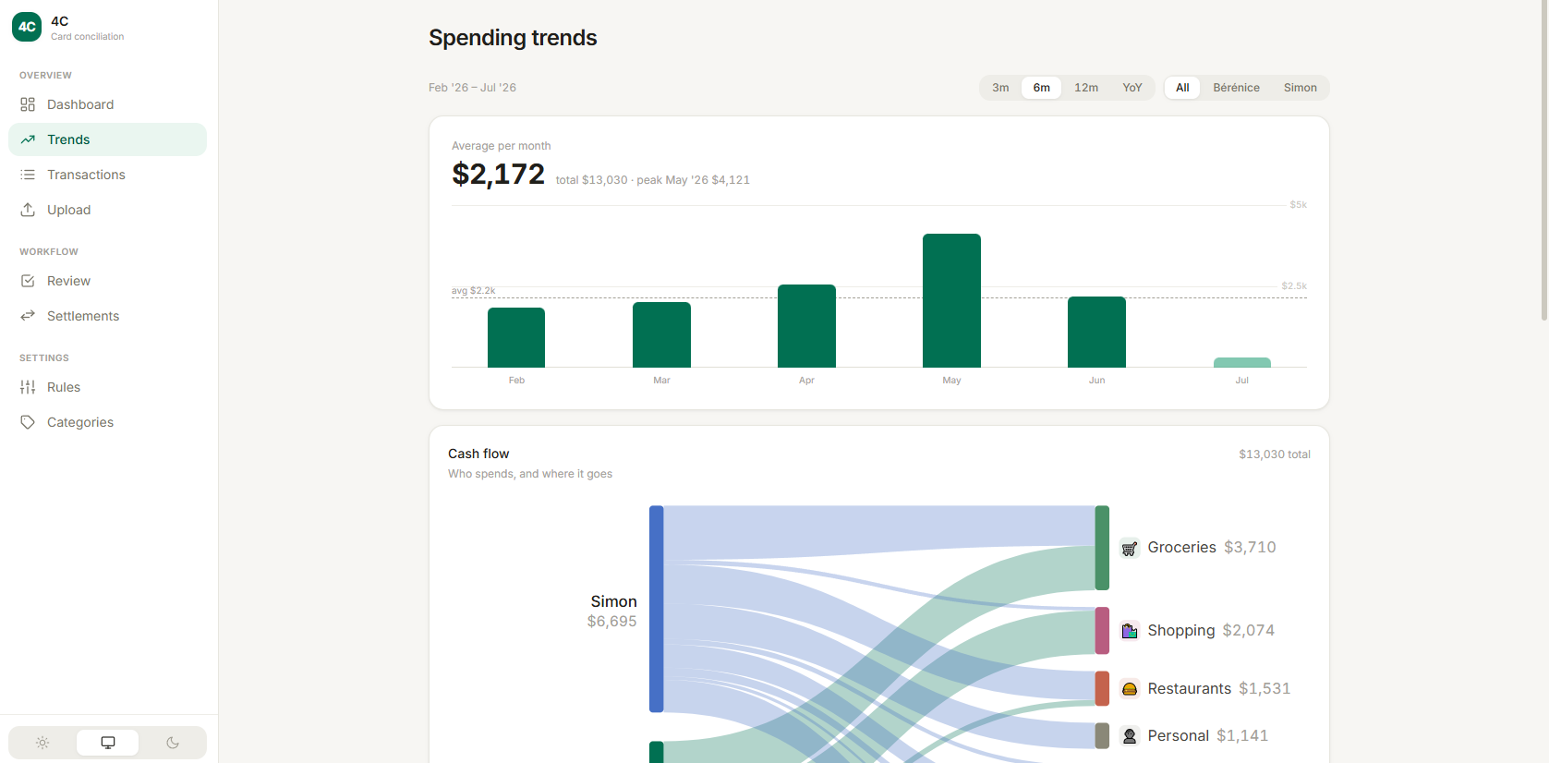Click the Groceries $3,710 label
This screenshot has height=763, width=1549.
click(x=1212, y=548)
